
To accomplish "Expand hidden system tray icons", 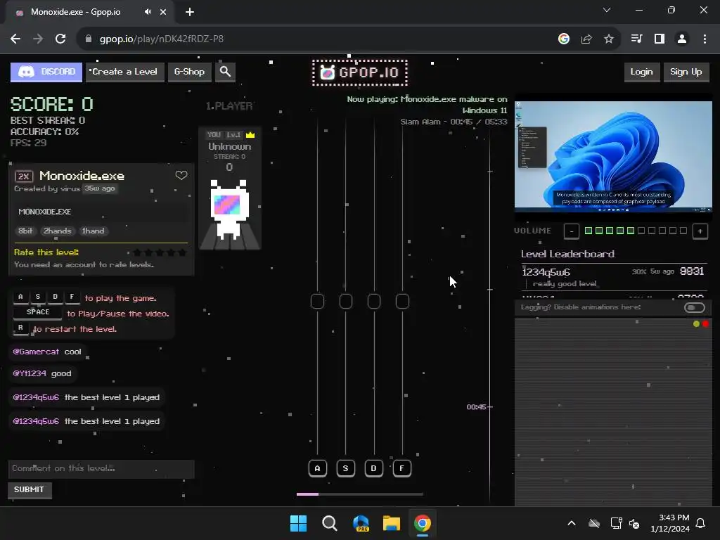I will 572,523.
